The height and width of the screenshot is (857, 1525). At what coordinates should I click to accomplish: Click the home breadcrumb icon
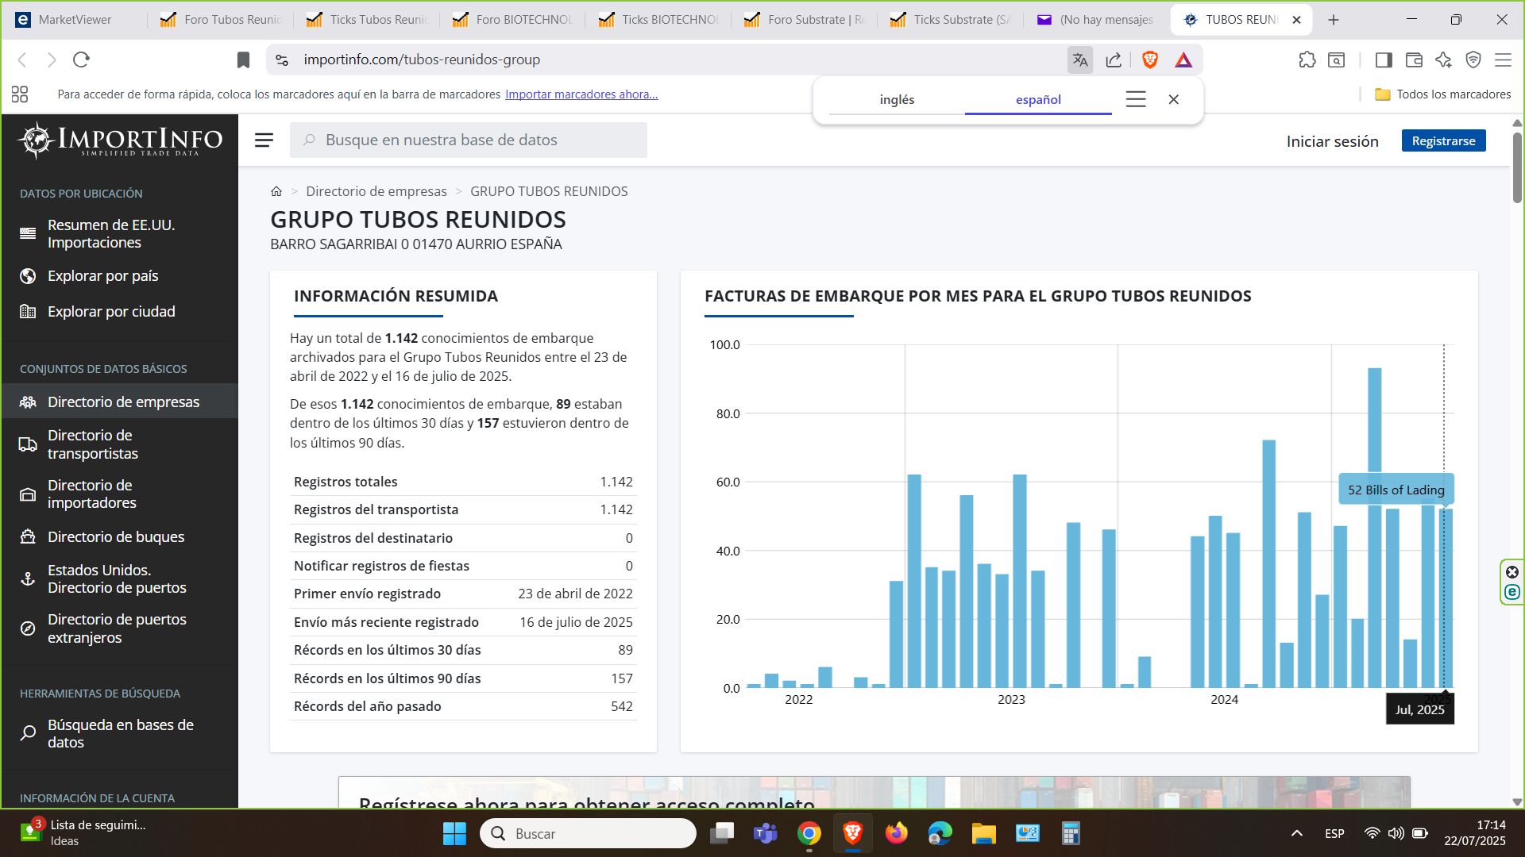tap(276, 191)
